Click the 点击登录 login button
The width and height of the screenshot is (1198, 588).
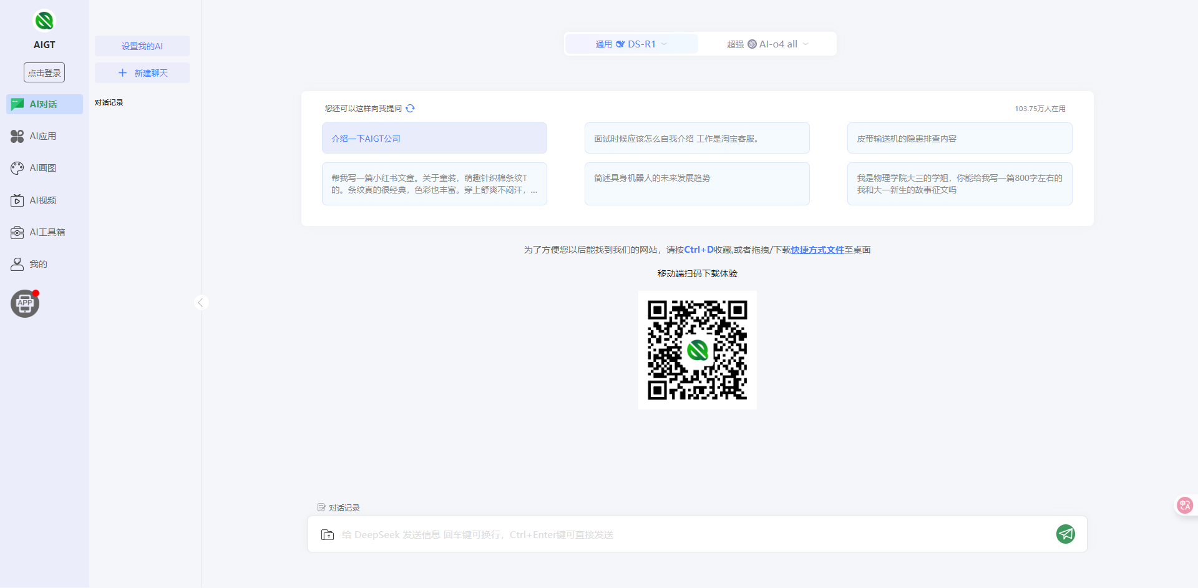(44, 73)
